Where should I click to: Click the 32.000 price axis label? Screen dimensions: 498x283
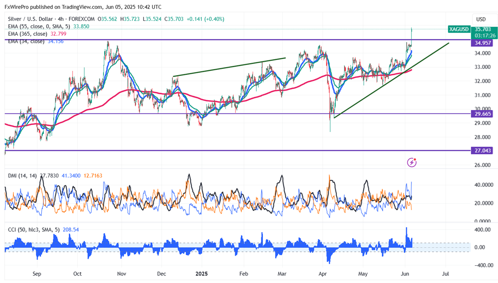[x=483, y=81]
